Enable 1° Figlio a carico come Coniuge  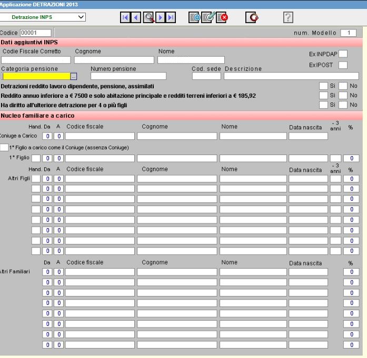(4, 147)
